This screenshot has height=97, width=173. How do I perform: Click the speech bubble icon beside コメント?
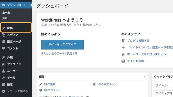pos(3,48)
